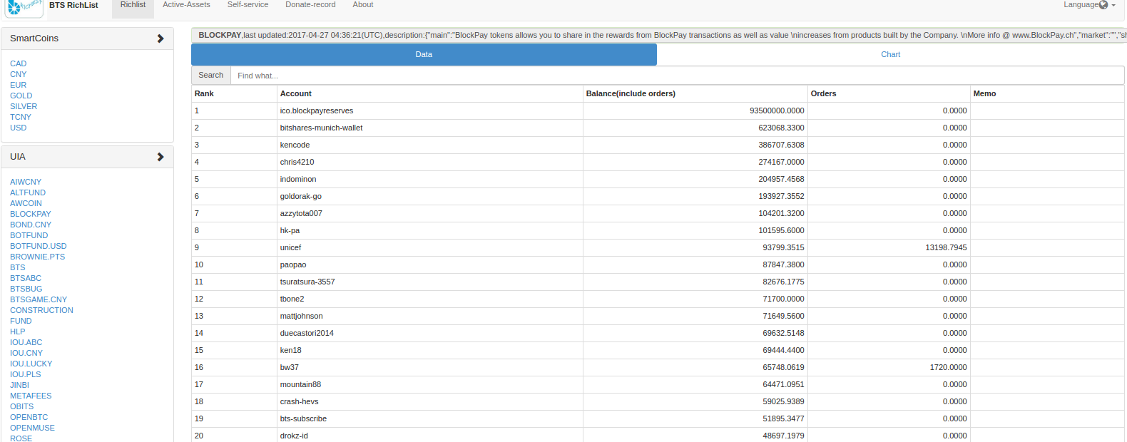1127x442 pixels.
Task: Open HLP asset richlist
Action: (17, 331)
